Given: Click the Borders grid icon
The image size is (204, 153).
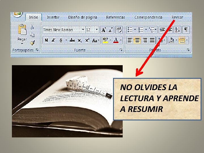Looking at the screenshot, I should [x=182, y=40].
